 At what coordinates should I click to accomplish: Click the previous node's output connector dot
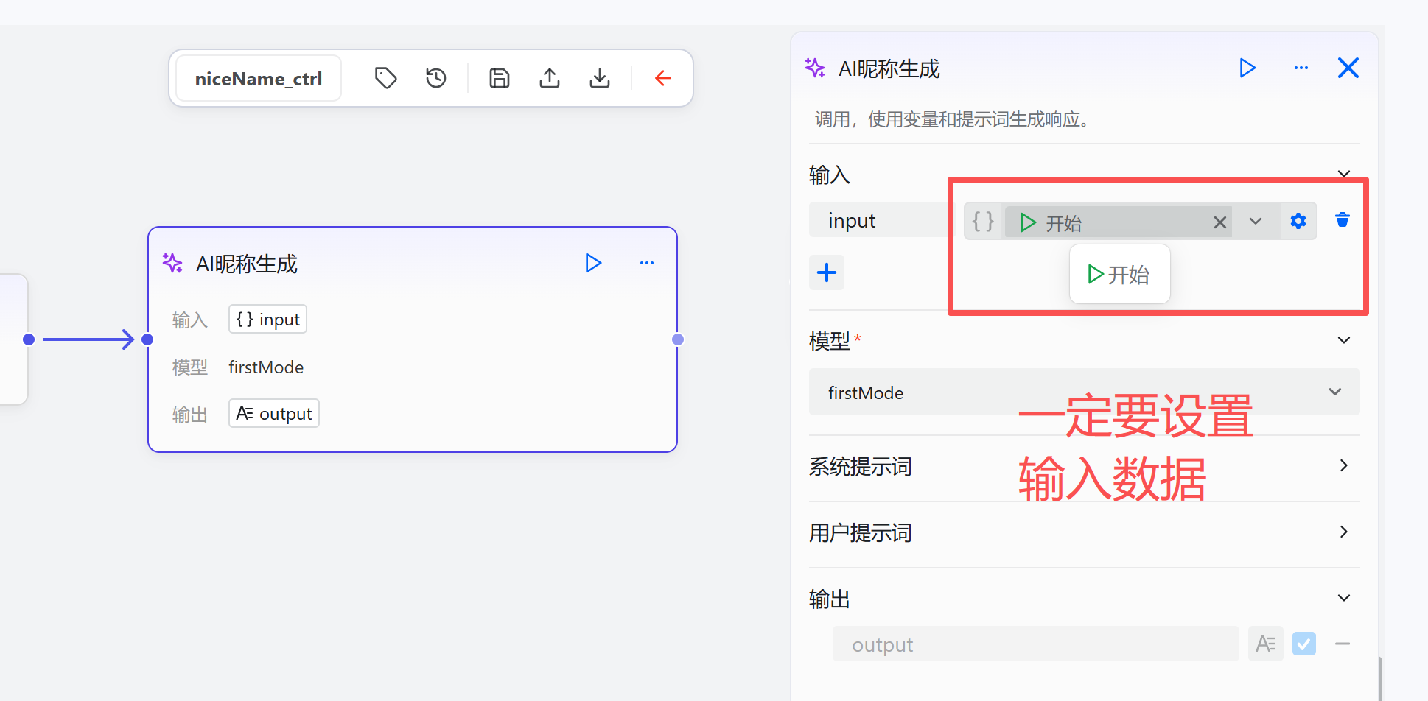tap(29, 339)
